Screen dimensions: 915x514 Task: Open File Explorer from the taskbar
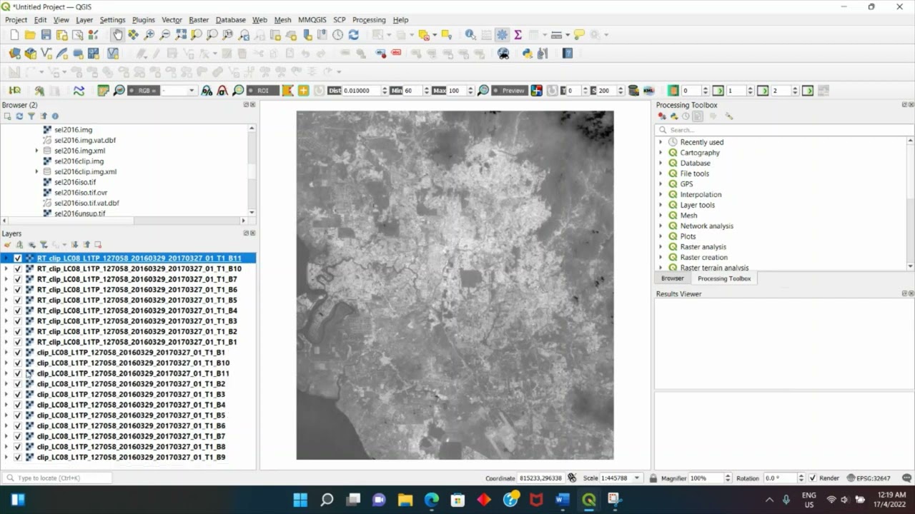click(405, 500)
